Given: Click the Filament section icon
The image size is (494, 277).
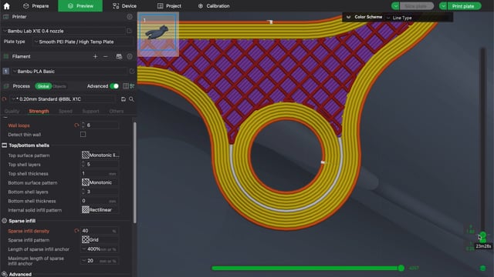Looking at the screenshot, I should click(x=5, y=56).
